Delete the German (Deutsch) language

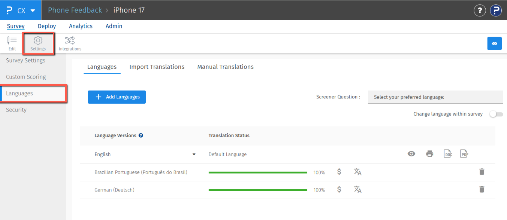pos(482,189)
